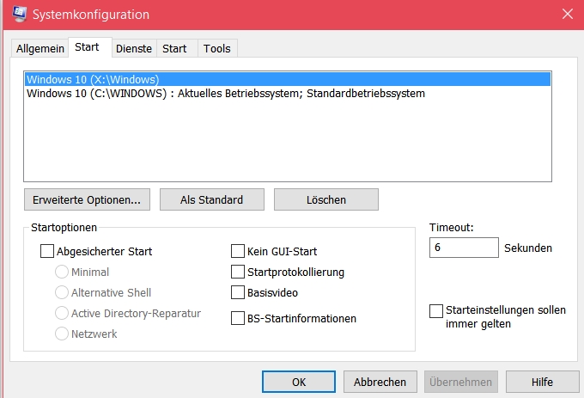This screenshot has width=584, height=398.
Task: Enable Abgesicherter Start checkbox
Action: point(47,251)
